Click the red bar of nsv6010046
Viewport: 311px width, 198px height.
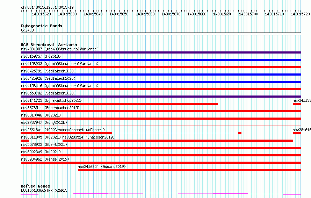click(x=161, y=119)
